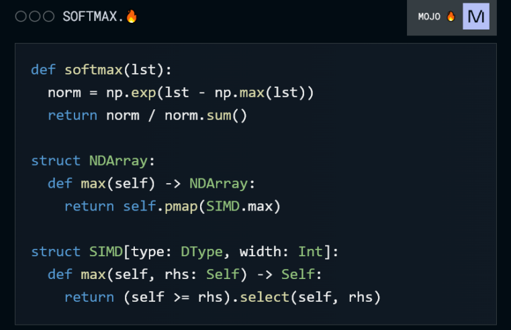511x330 pixels.
Task: Click the line with '.select(self, rhs)'
Action: click(x=222, y=297)
